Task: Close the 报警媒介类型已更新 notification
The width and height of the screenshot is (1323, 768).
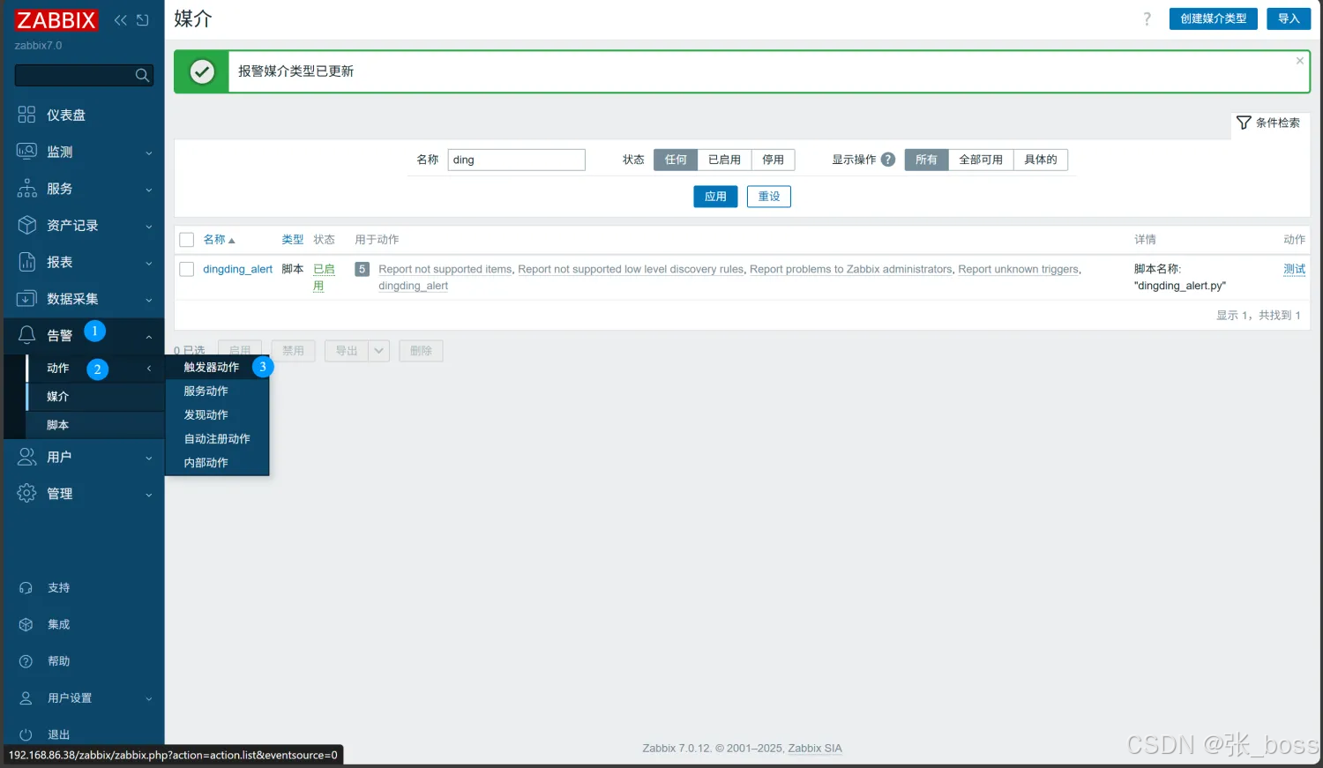Action: [1299, 61]
